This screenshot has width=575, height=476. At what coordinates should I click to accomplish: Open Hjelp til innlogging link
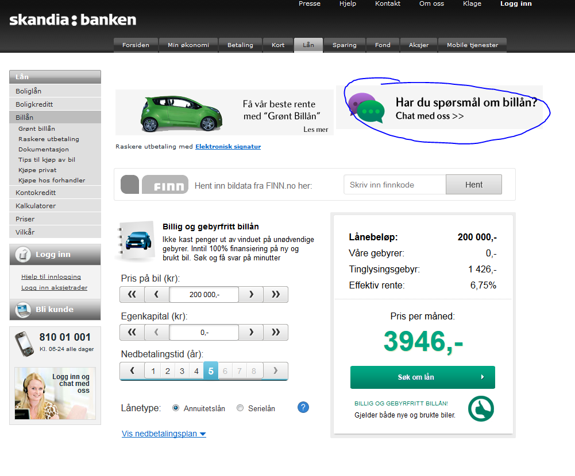51,277
